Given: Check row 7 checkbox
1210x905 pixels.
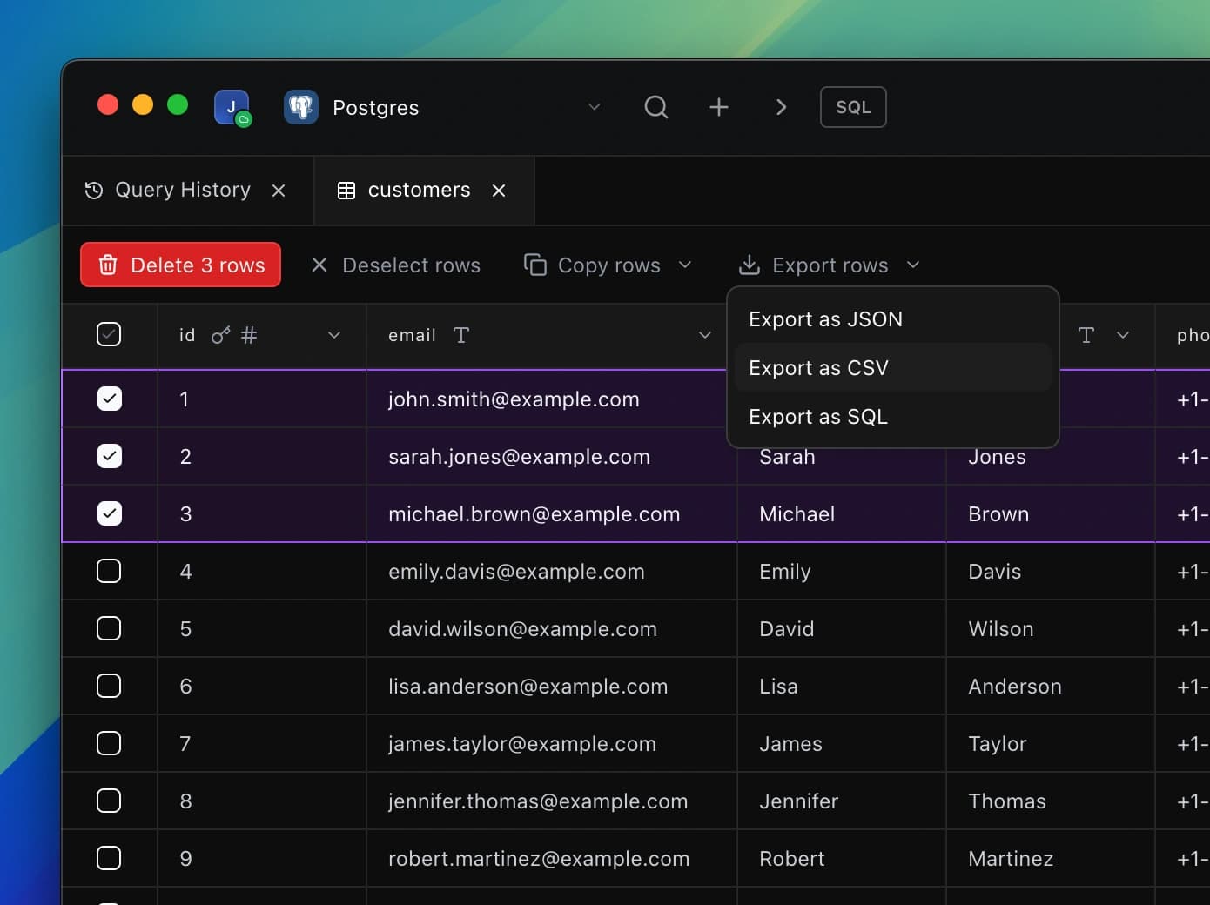Looking at the screenshot, I should pos(109,743).
